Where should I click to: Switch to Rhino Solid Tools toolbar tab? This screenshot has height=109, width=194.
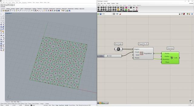tap(59, 9)
